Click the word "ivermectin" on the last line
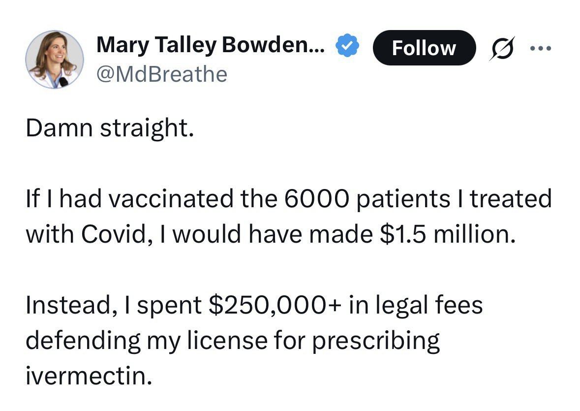The height and width of the screenshot is (411, 580). click(87, 376)
